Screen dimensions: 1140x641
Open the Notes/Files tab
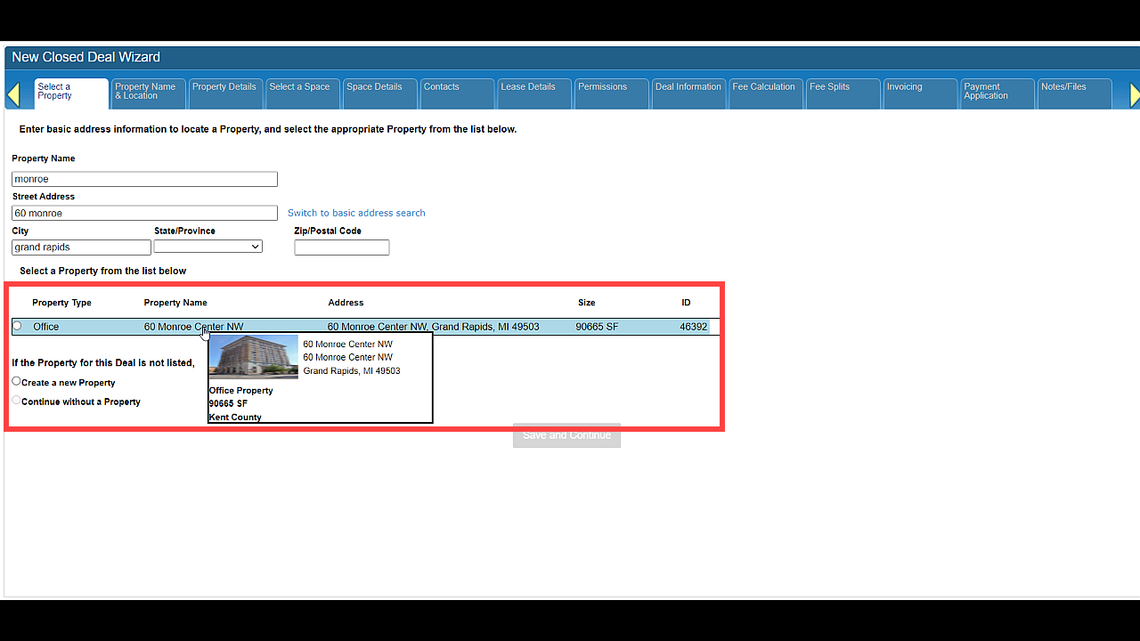tap(1074, 93)
